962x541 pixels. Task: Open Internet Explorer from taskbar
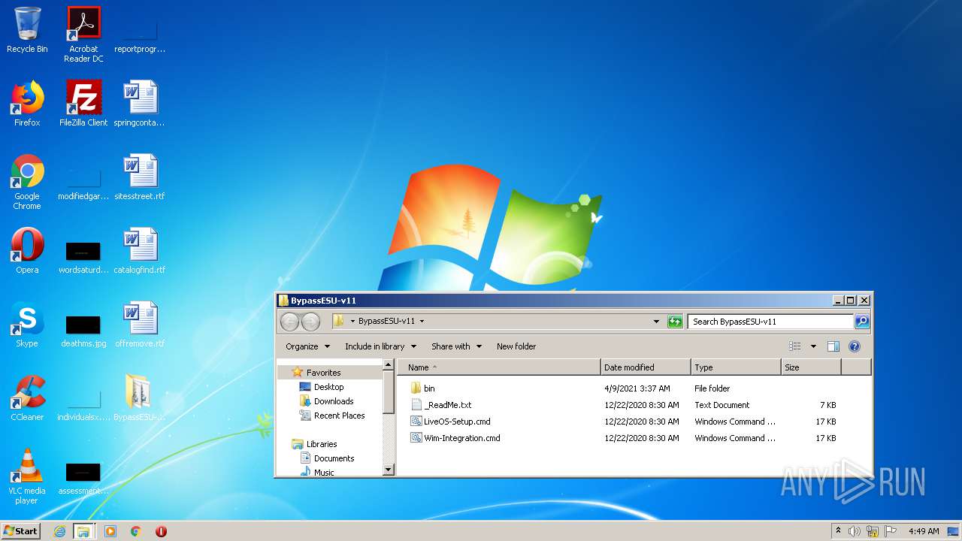(x=60, y=531)
